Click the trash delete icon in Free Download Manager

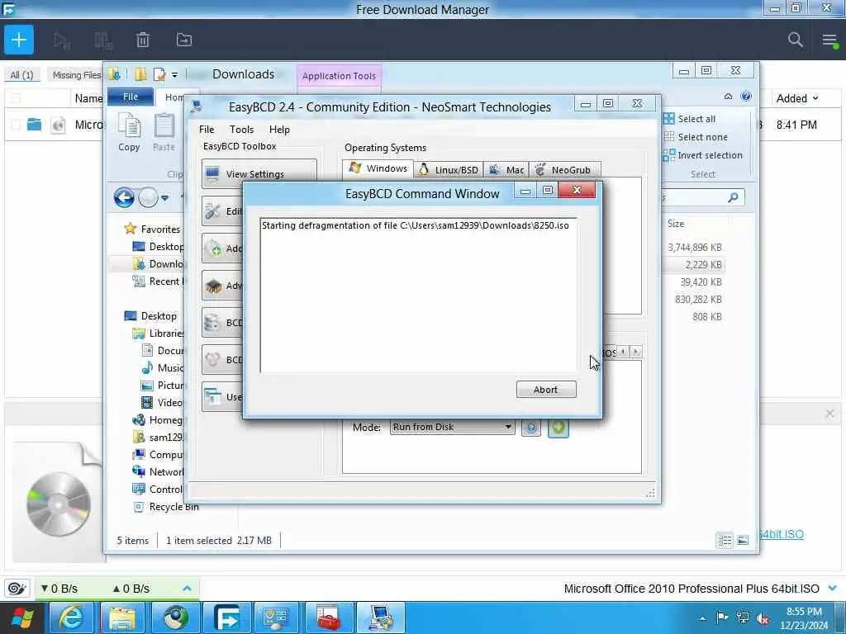click(143, 40)
